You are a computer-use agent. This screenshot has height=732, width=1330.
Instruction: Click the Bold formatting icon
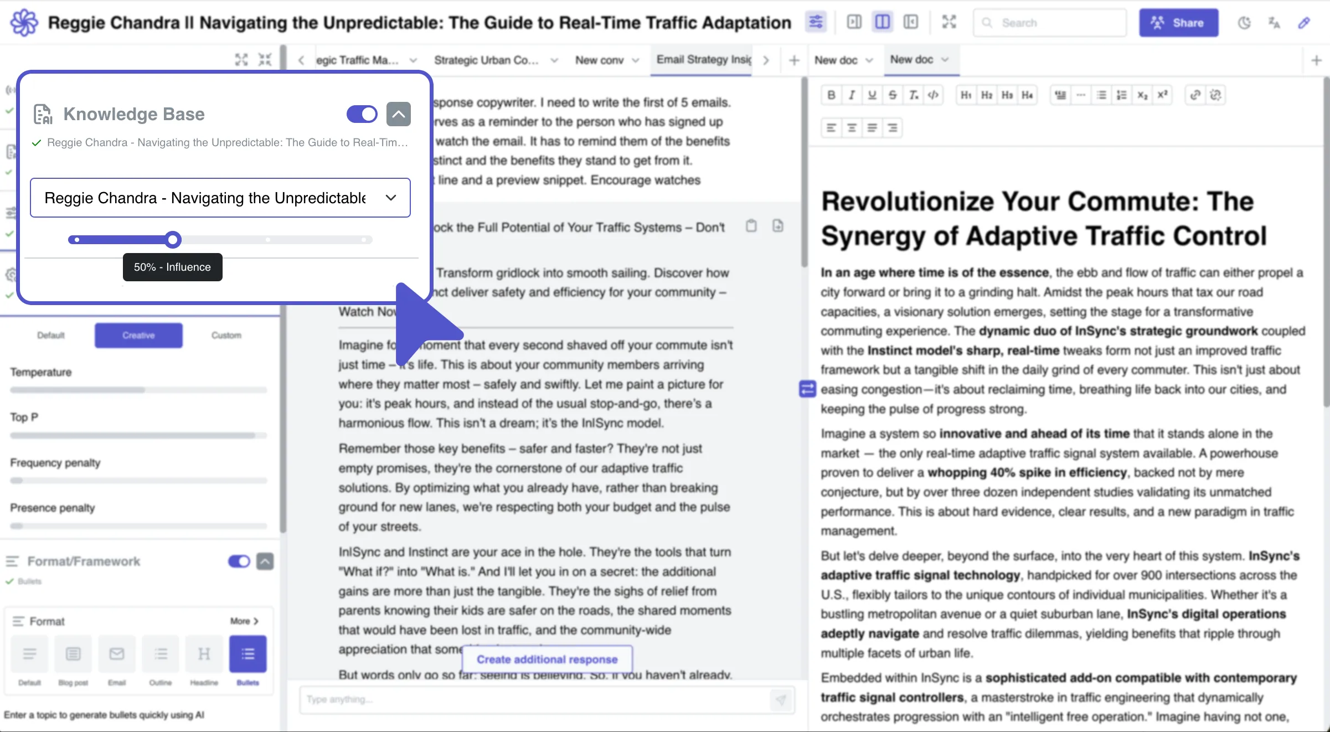click(x=831, y=95)
